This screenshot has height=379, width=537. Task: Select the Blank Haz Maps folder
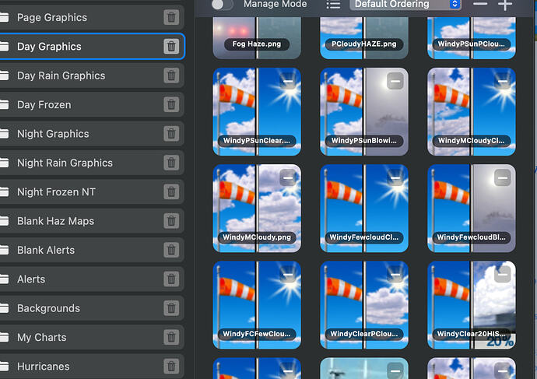pos(91,221)
